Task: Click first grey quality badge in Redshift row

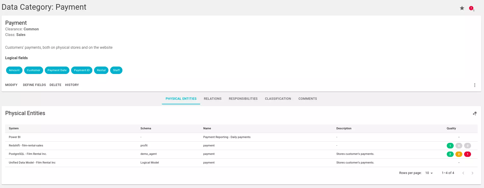Action: 459,146
